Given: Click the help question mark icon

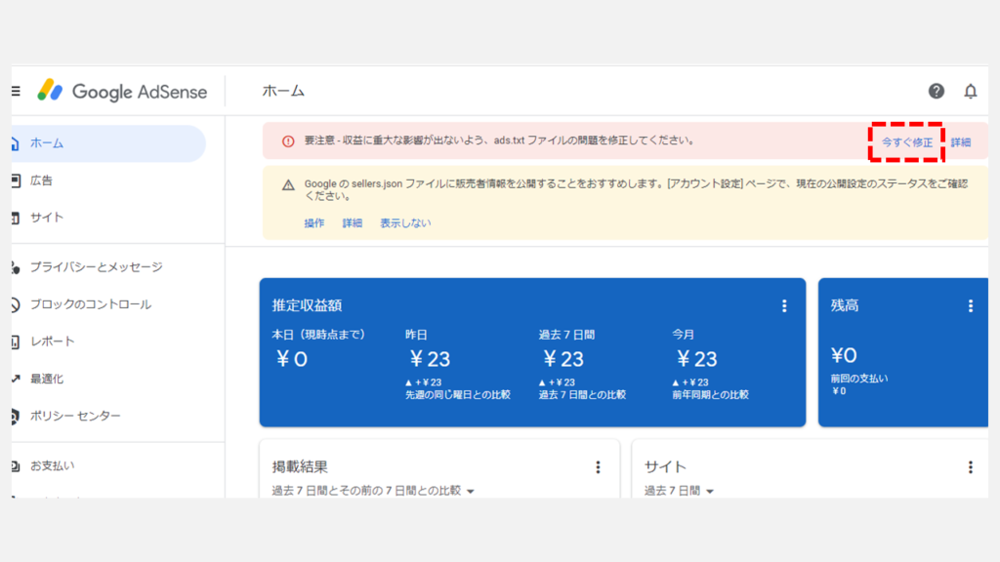Looking at the screenshot, I should tap(936, 91).
